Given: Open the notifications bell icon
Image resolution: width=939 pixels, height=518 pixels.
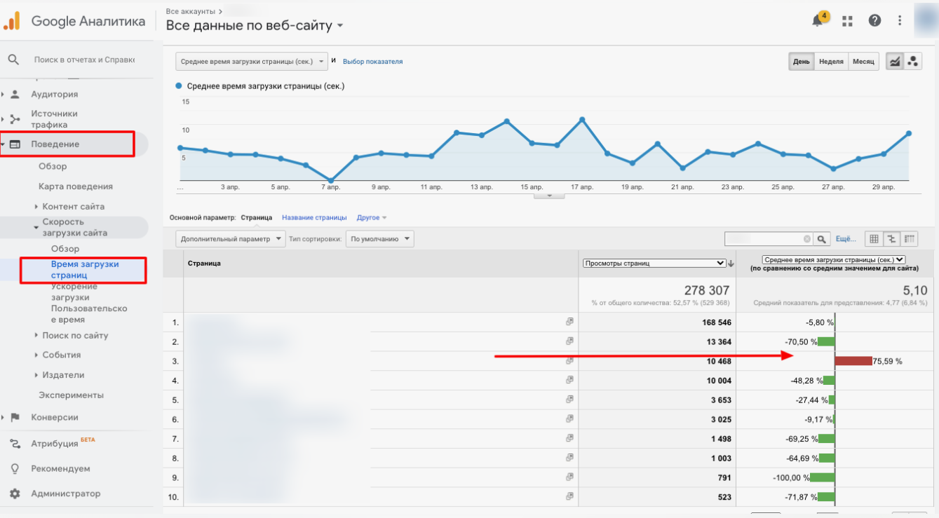Looking at the screenshot, I should click(x=818, y=20).
